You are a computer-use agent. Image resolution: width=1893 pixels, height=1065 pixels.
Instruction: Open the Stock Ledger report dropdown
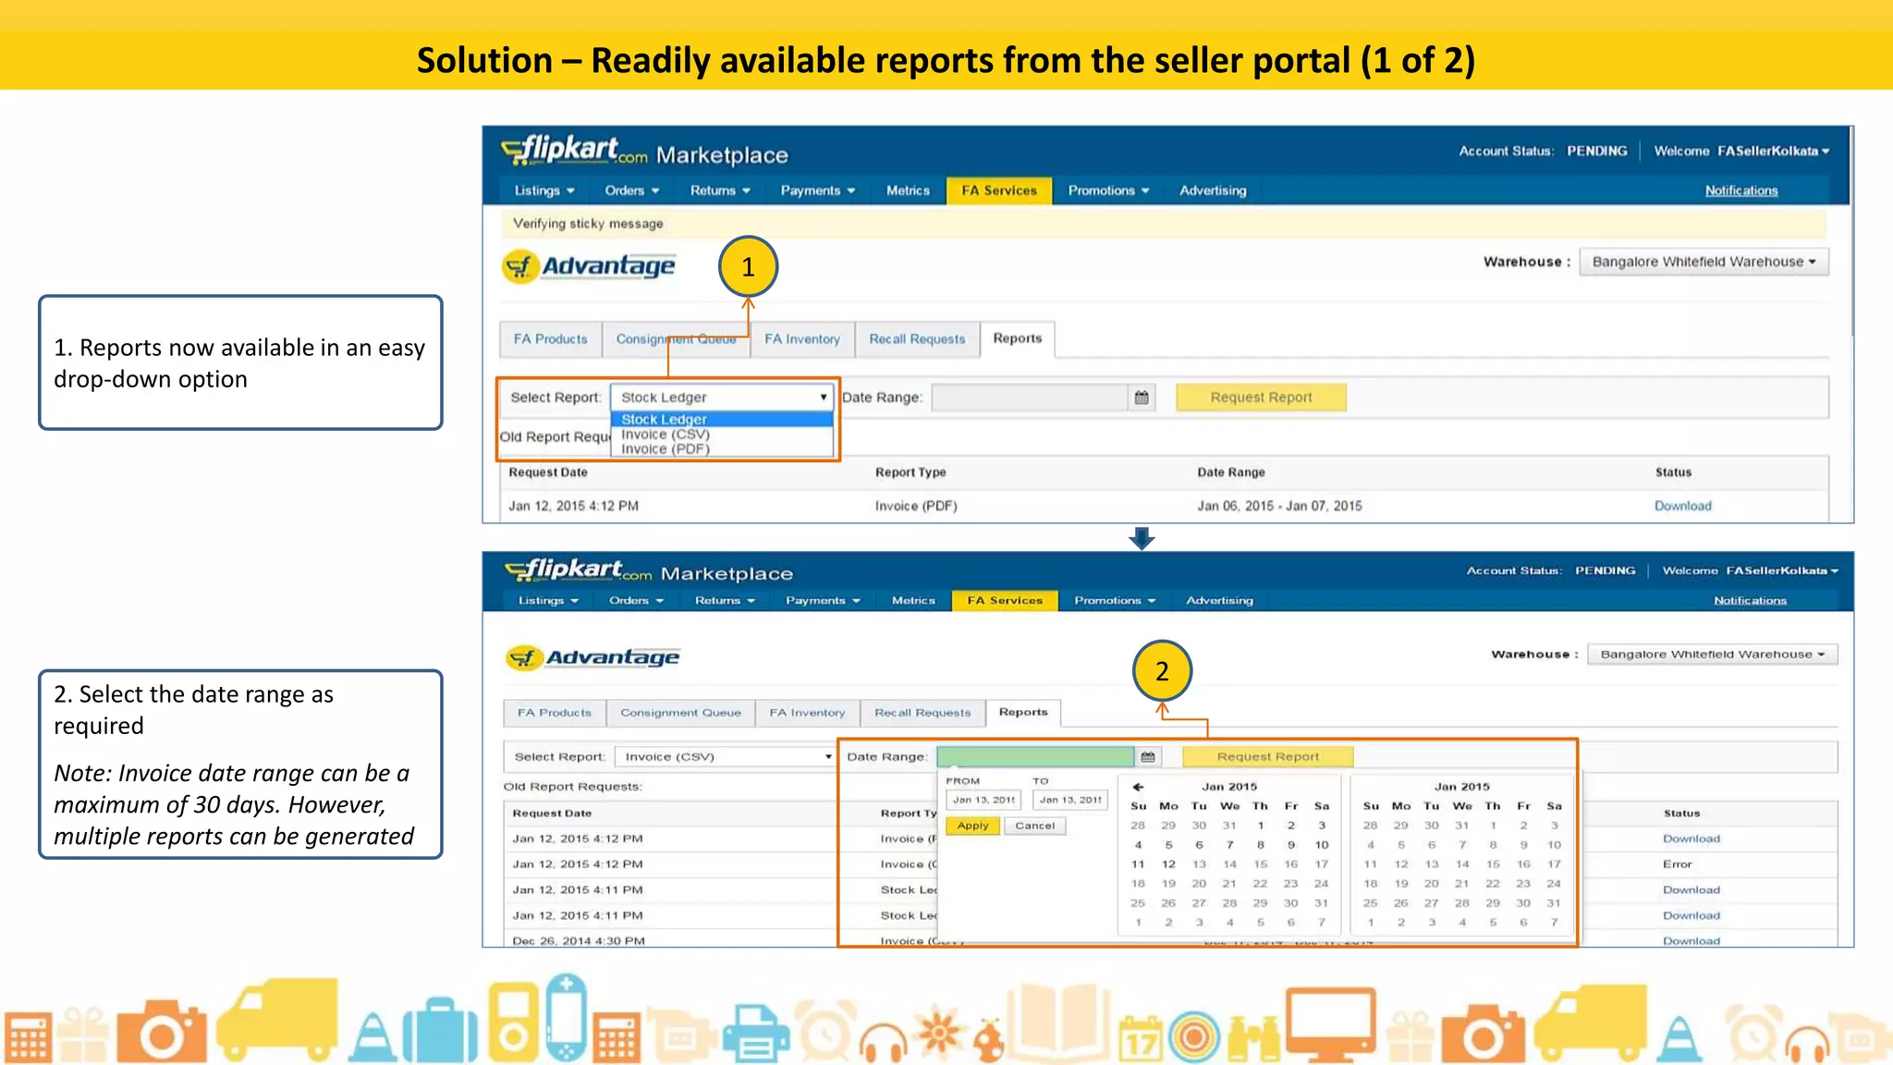722,398
